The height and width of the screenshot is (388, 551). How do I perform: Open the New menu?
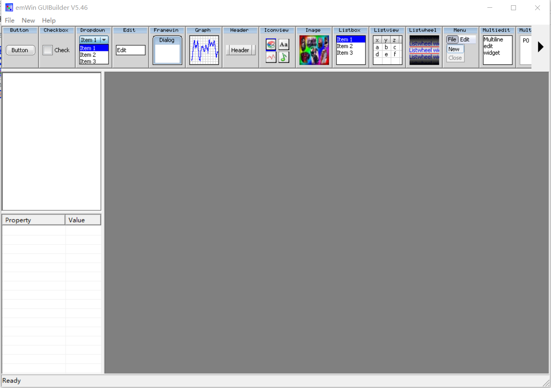28,20
